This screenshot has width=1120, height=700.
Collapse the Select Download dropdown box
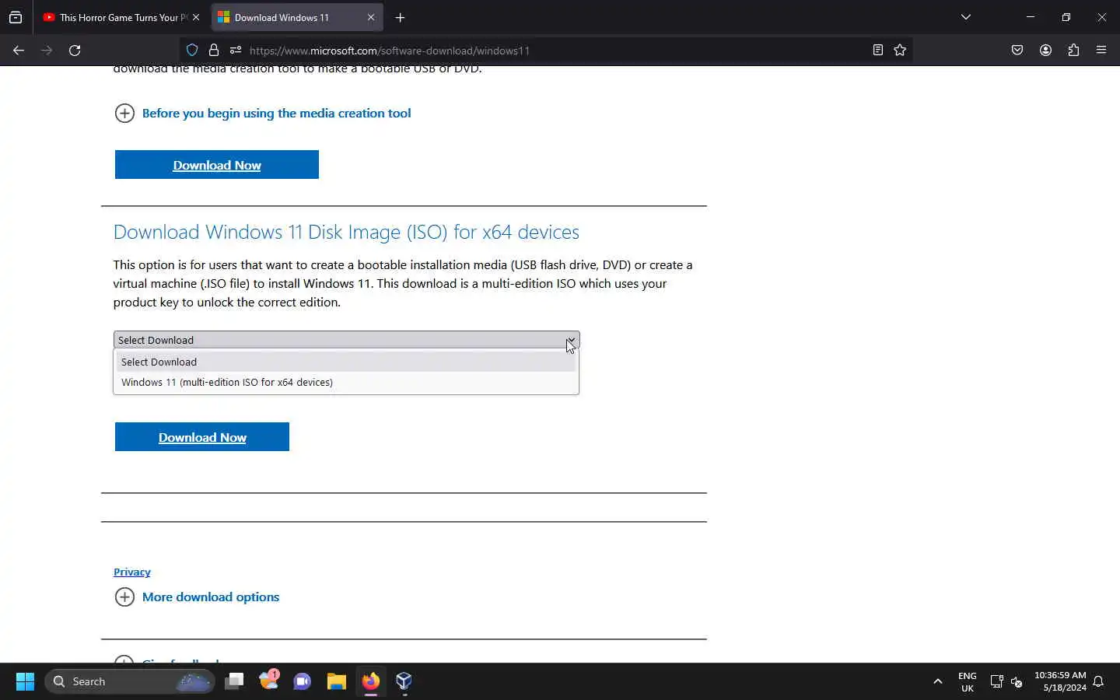coord(346,340)
